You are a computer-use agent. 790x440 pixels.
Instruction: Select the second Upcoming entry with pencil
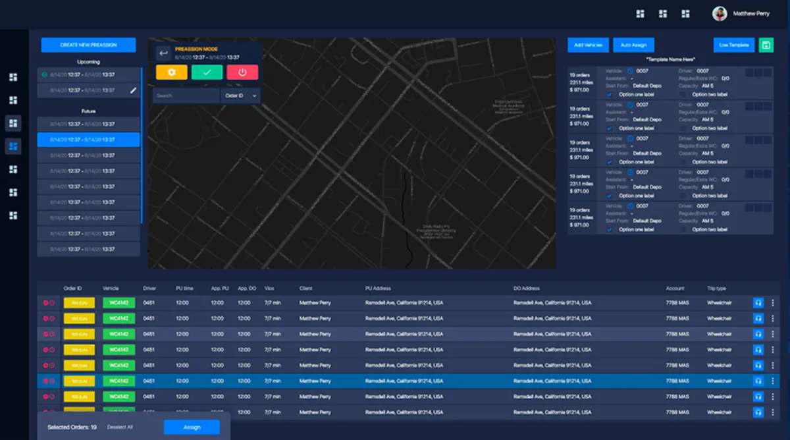point(88,90)
